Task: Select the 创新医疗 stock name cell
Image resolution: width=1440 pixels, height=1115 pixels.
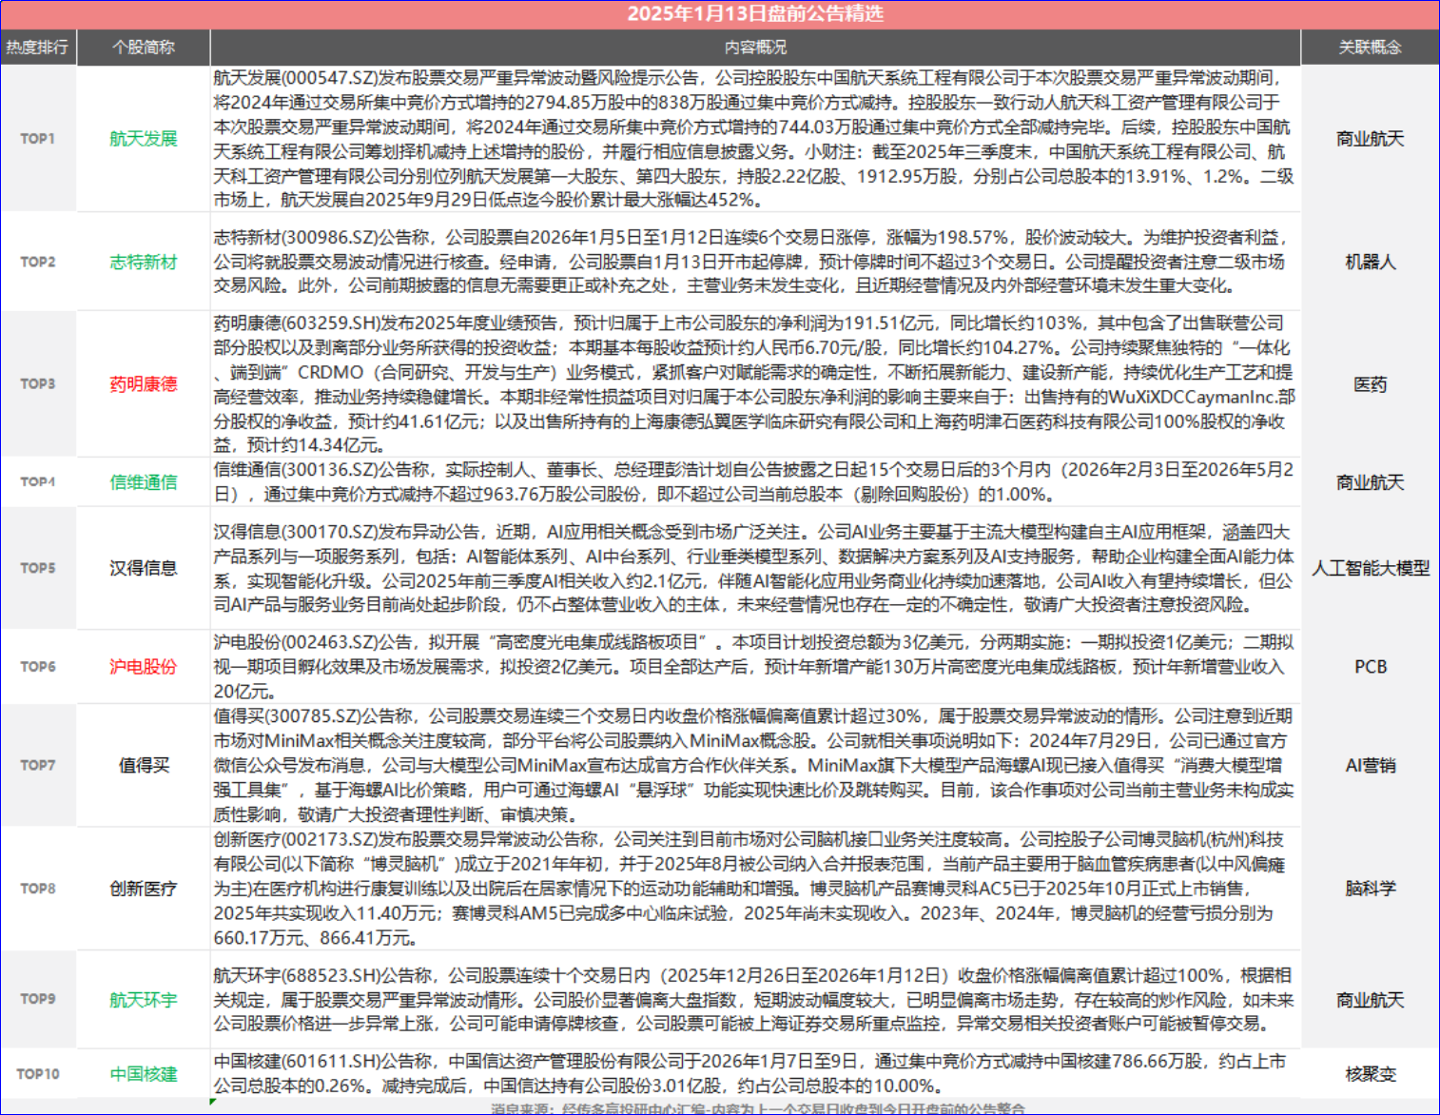Action: 143,889
